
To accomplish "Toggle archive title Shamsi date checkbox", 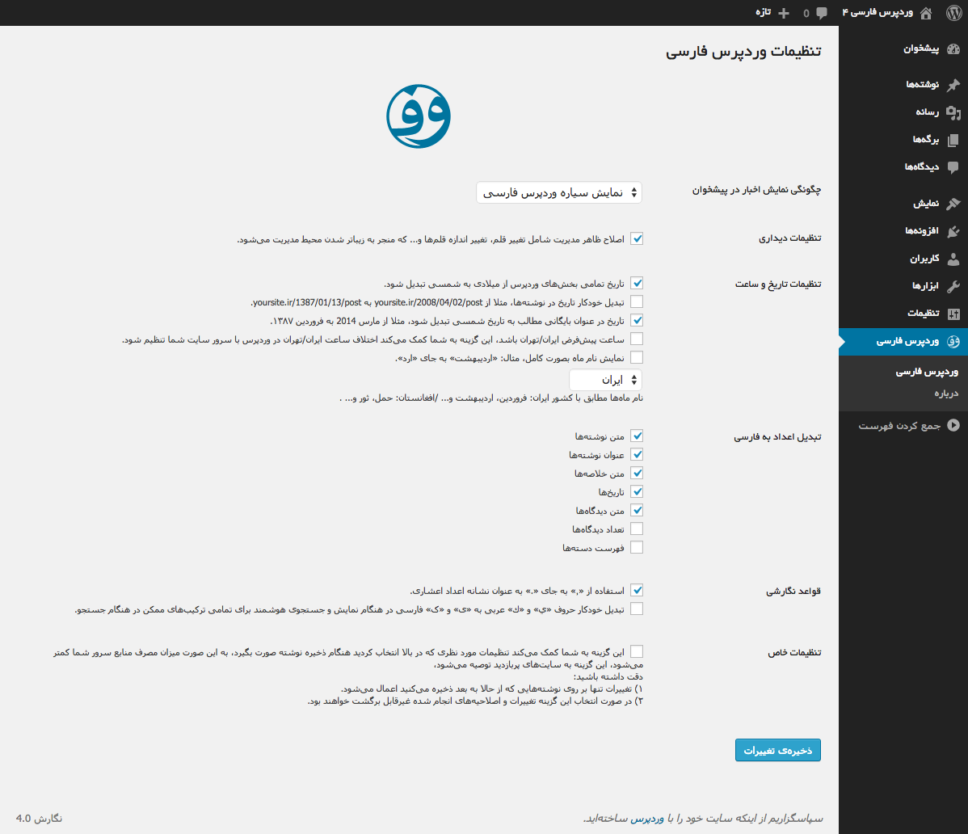I will pyautogui.click(x=637, y=320).
